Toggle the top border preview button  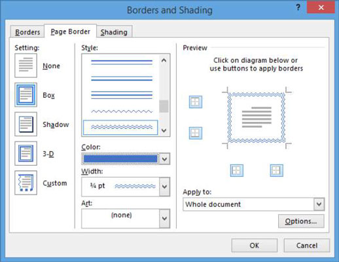coord(196,102)
